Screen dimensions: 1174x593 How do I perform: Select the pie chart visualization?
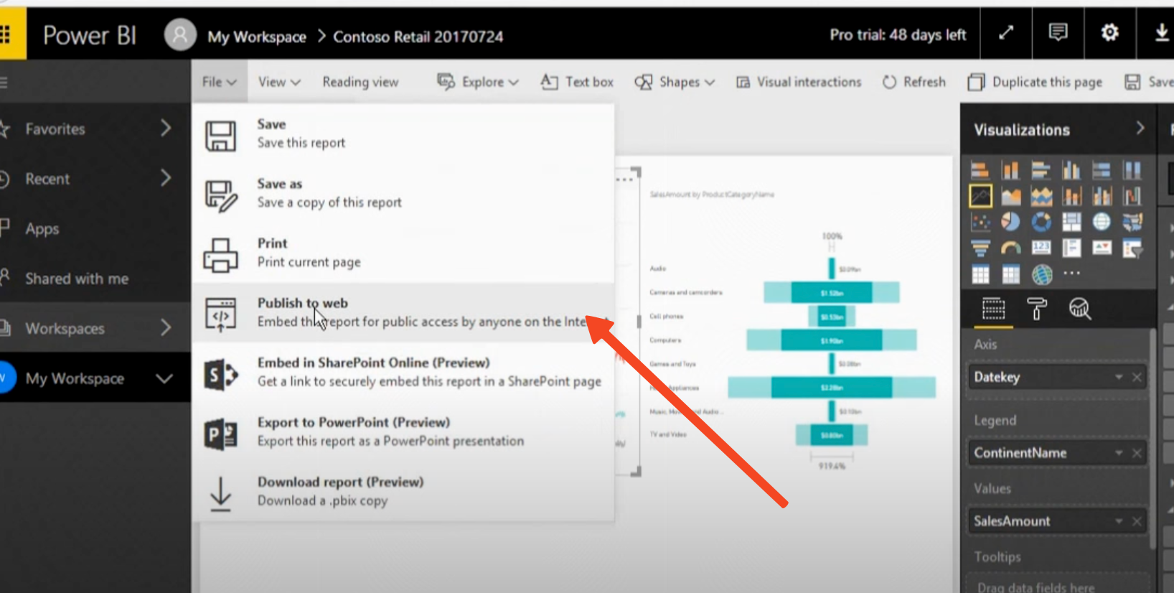[1010, 222]
